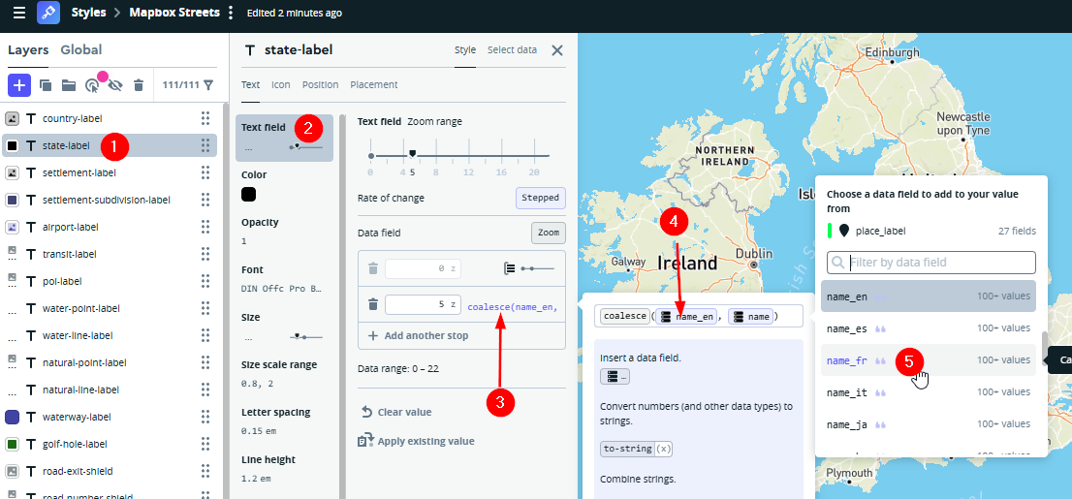The height and width of the screenshot is (499, 1072).
Task: Delete selected layer with toolbar trash icon
Action: click(138, 85)
